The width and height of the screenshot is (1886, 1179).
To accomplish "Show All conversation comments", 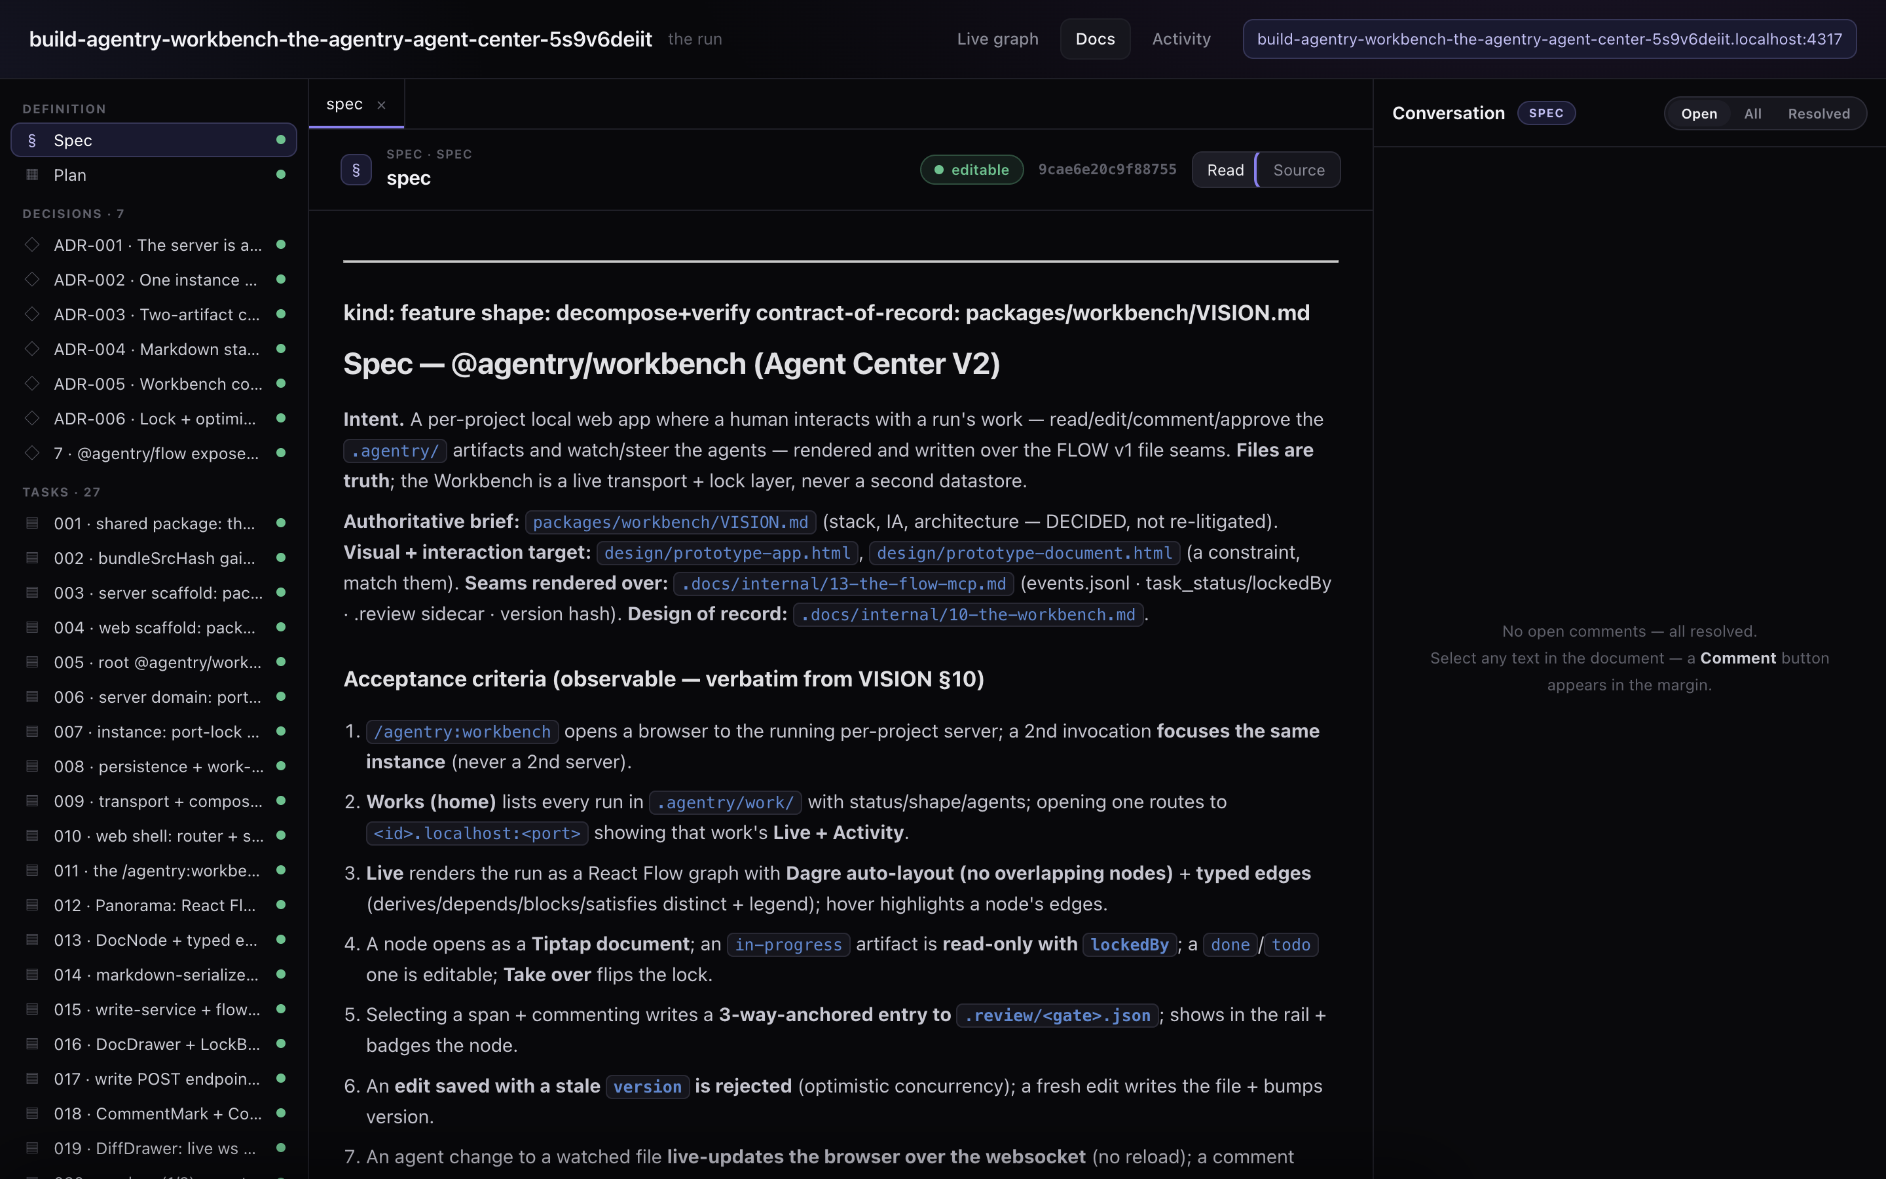I will 1752,114.
